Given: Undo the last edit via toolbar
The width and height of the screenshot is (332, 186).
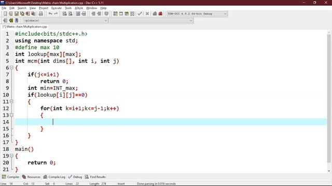Looking at the screenshot, I should pyautogui.click(x=50, y=14).
